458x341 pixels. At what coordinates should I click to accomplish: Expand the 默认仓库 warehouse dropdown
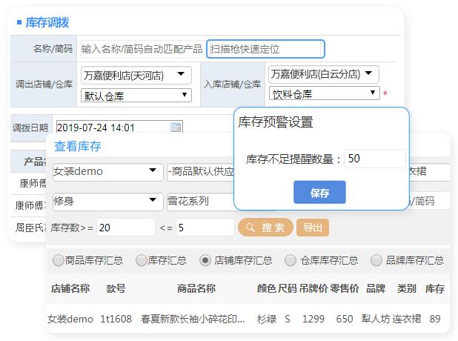[136, 96]
